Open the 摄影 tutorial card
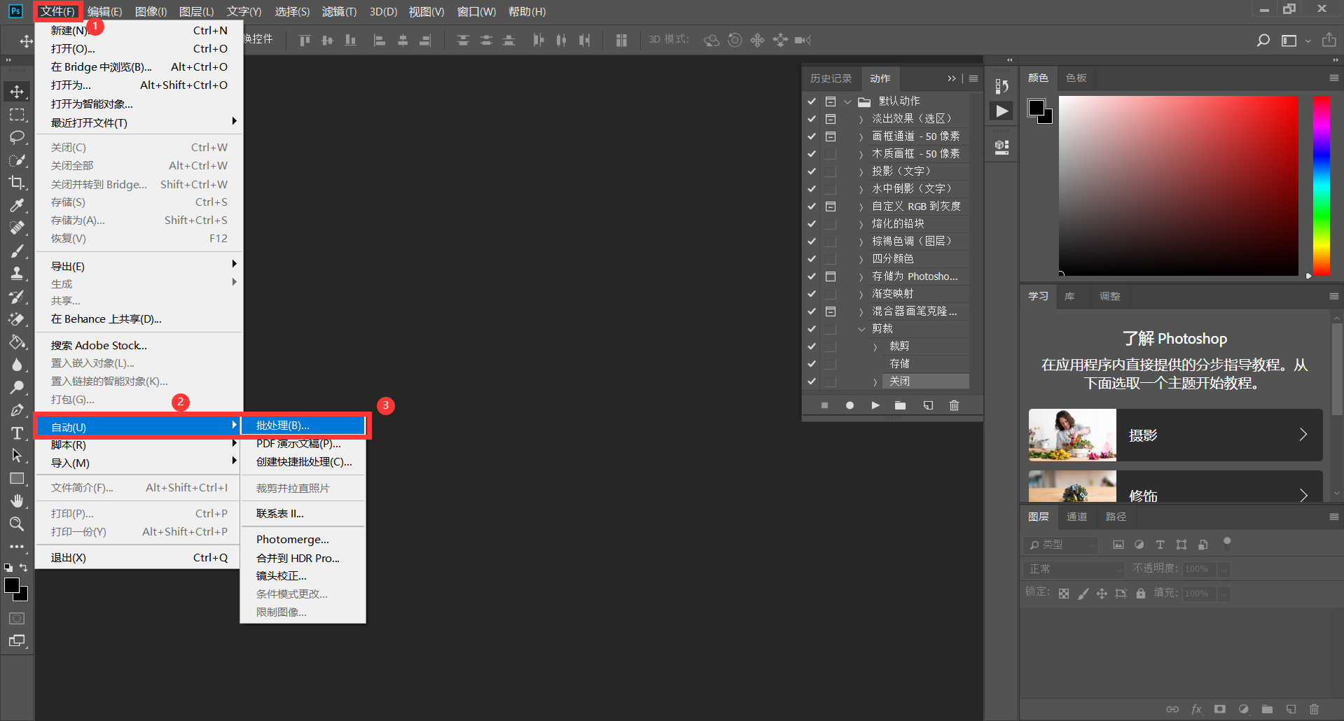 (x=1175, y=435)
